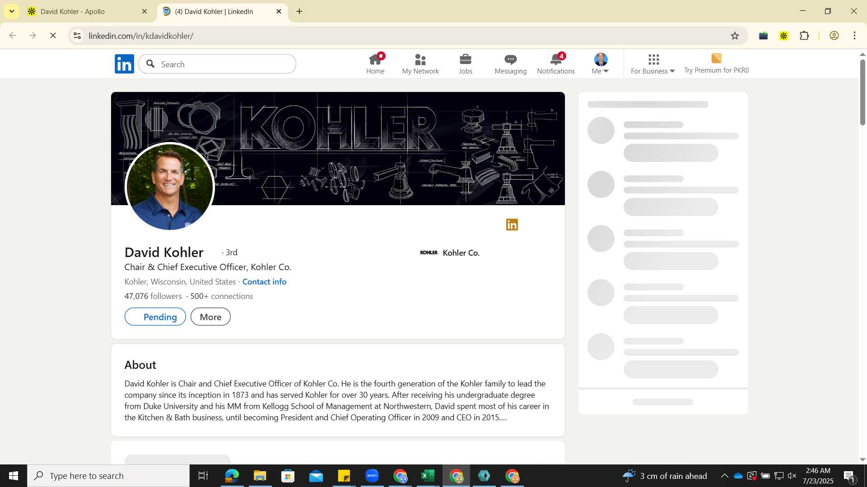Show 500+ connections list
The height and width of the screenshot is (487, 867).
pos(222,296)
